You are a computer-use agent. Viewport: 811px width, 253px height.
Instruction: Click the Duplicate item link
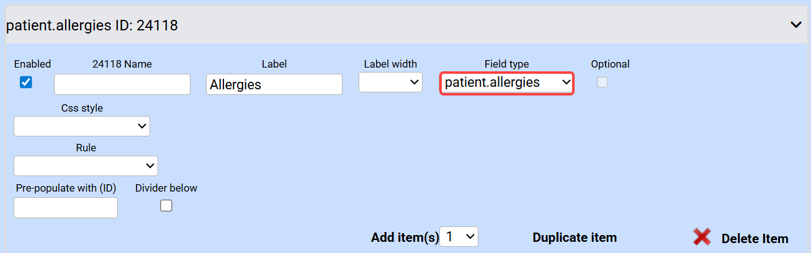tap(575, 237)
